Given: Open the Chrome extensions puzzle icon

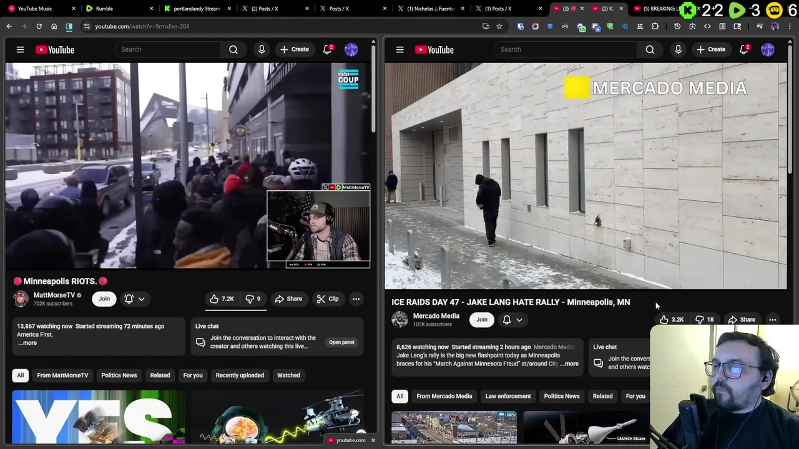Looking at the screenshot, I should [x=655, y=26].
